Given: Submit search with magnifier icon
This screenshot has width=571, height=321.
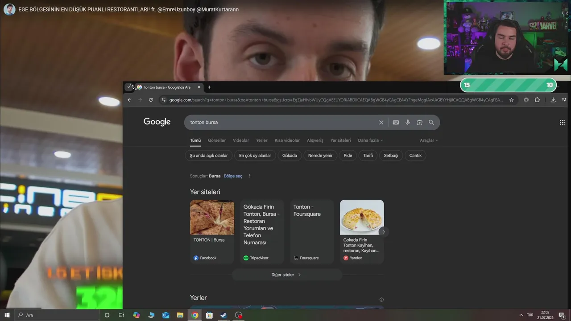Looking at the screenshot, I should [431, 122].
